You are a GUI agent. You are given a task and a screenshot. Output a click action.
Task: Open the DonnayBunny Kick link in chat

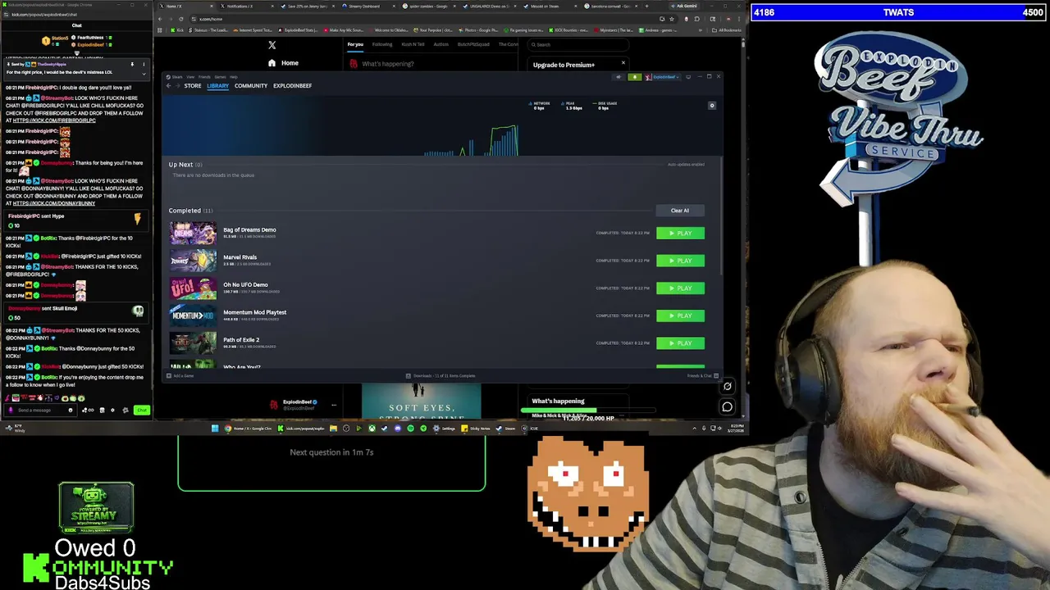(x=54, y=203)
